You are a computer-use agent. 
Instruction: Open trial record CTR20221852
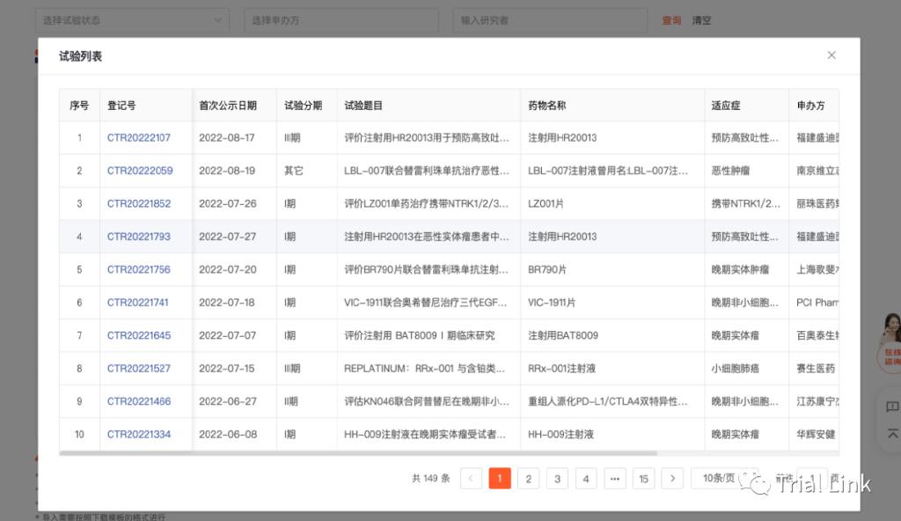(x=139, y=203)
